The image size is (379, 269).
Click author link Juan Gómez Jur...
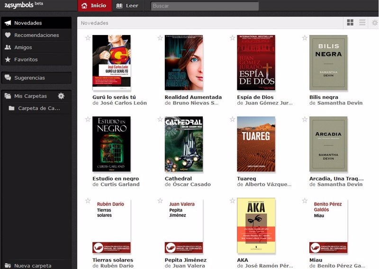(x=269, y=103)
